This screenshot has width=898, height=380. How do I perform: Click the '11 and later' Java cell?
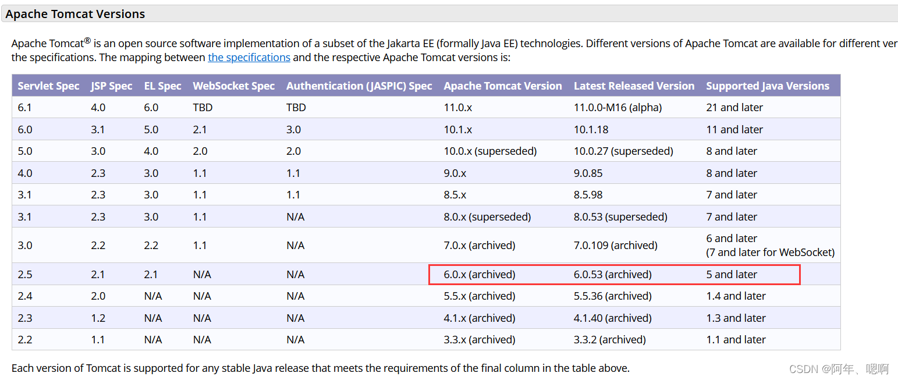[x=734, y=129]
